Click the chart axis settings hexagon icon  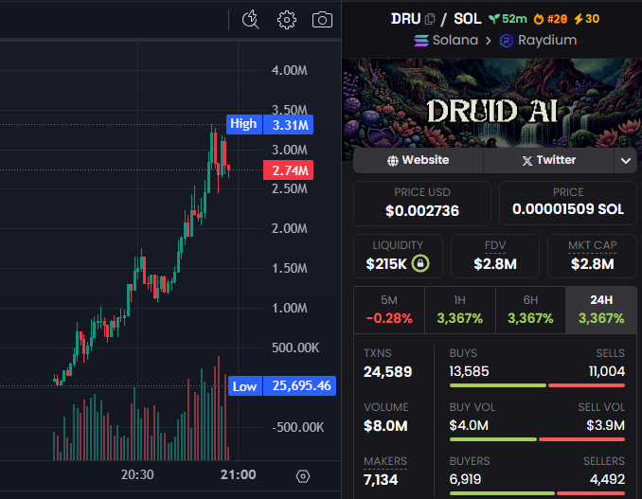point(303,476)
